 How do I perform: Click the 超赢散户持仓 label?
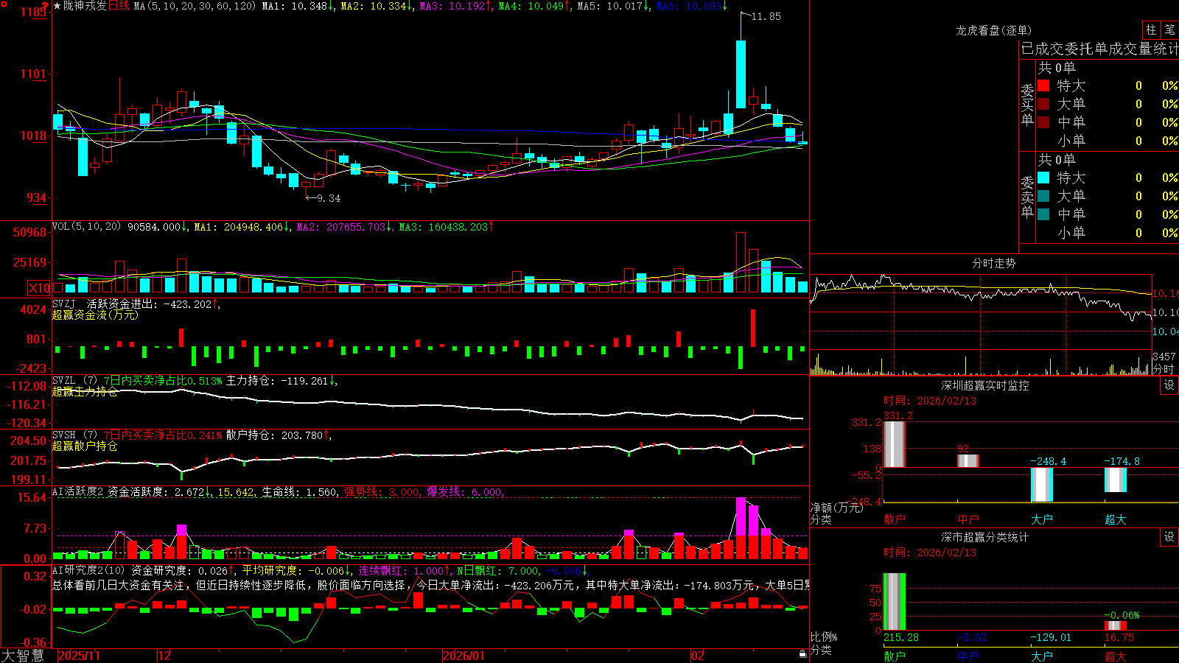tap(85, 446)
